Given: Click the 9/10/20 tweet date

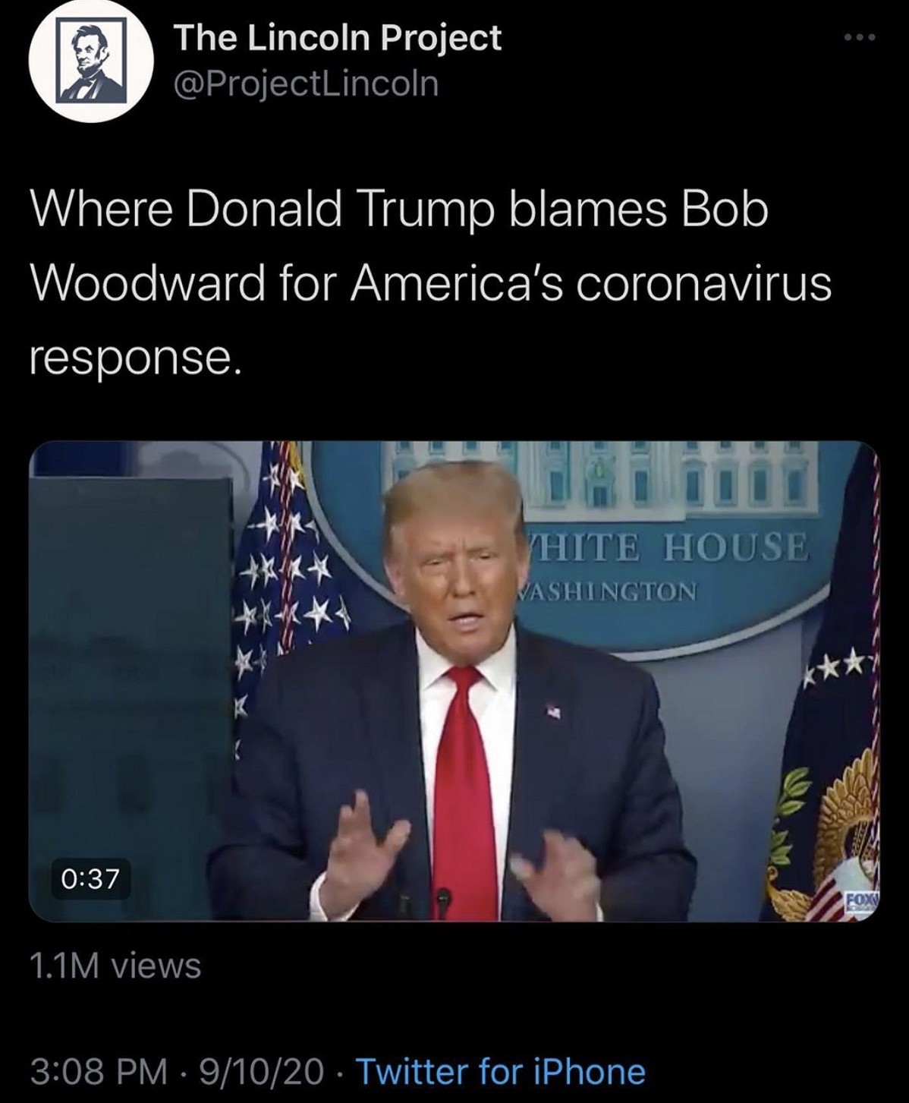Looking at the screenshot, I should pos(261,1070).
